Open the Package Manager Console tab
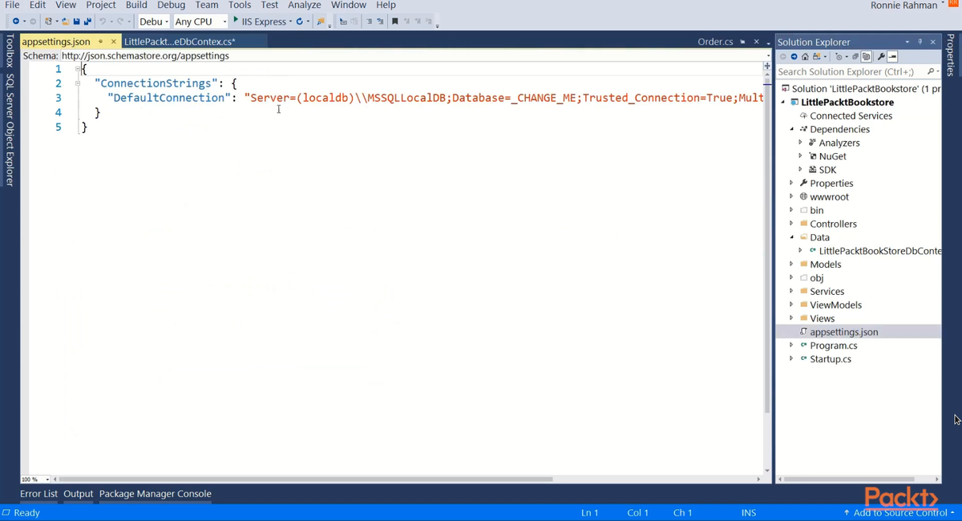The width and height of the screenshot is (962, 521). pos(156,494)
